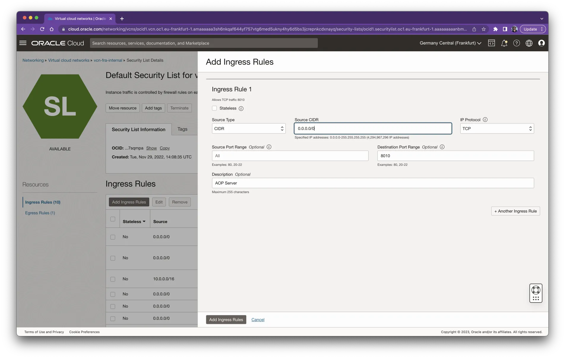Go to Virtual cloud networks breadcrumb
This screenshot has height=358, width=565.
(69, 60)
